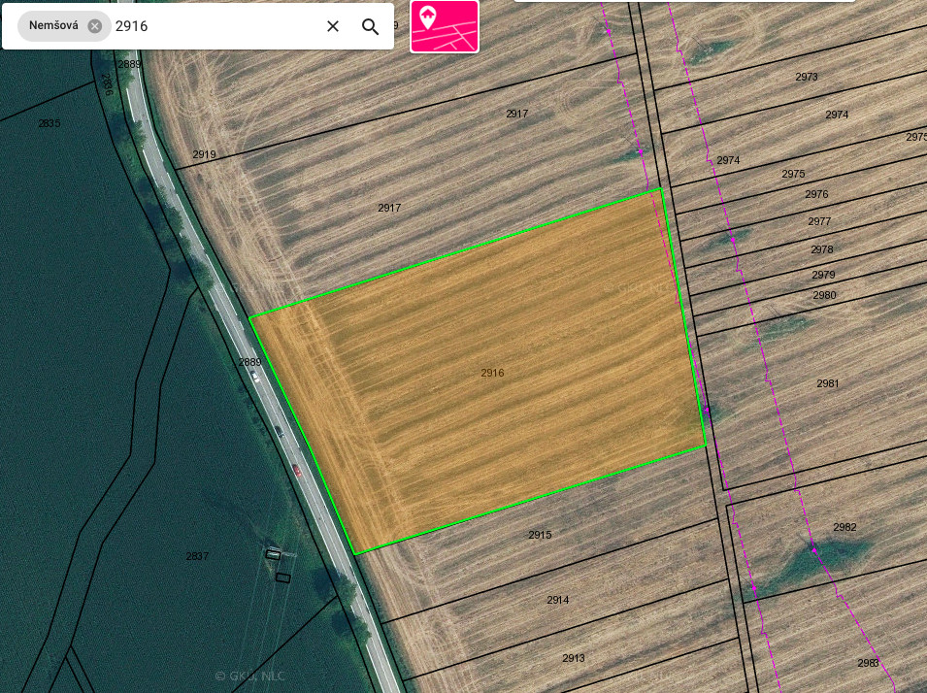The height and width of the screenshot is (693, 927).
Task: Remove the Nemšová filter chip
Action: 95,26
